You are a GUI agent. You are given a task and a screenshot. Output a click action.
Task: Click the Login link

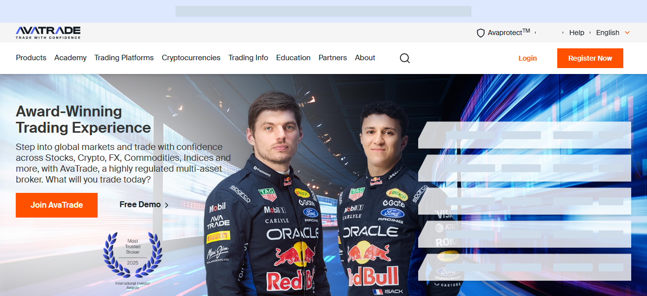528,58
